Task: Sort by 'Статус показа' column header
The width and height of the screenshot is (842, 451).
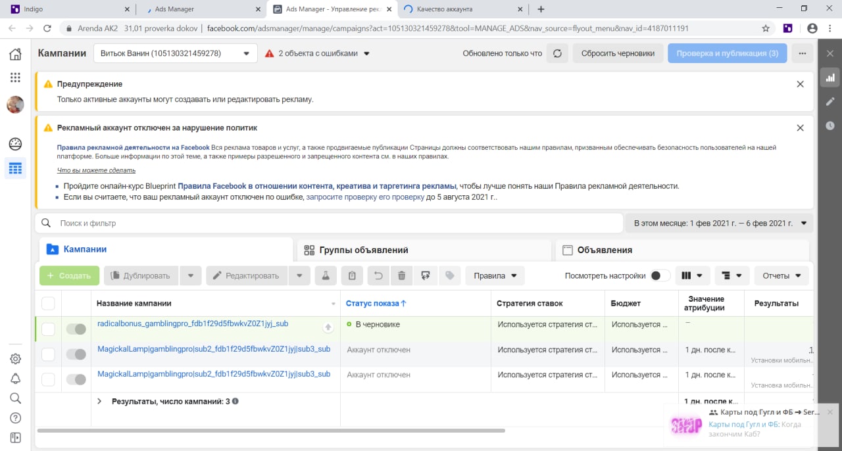Action: coord(376,303)
